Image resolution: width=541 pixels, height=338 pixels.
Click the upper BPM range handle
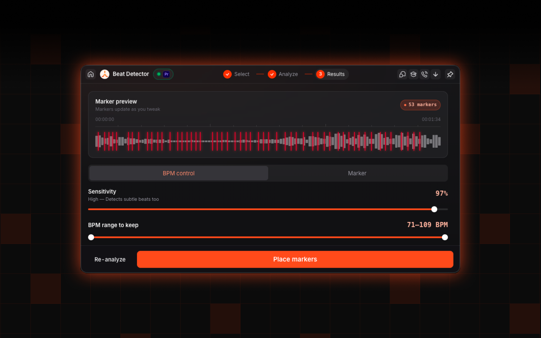[x=445, y=237]
